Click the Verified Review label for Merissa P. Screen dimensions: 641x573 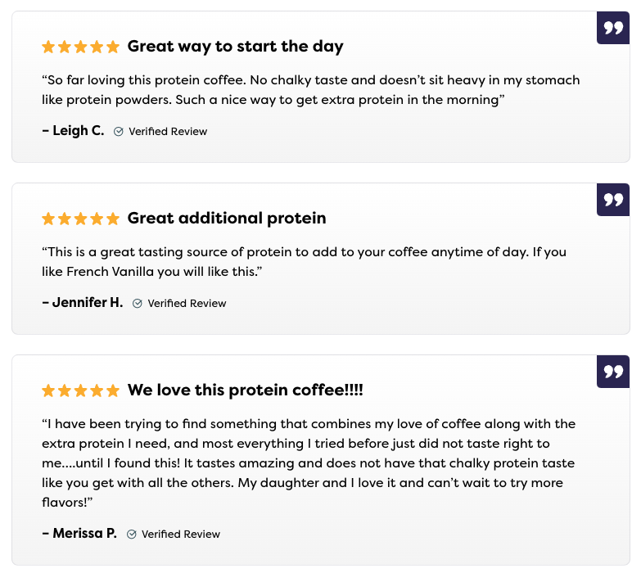coord(181,535)
